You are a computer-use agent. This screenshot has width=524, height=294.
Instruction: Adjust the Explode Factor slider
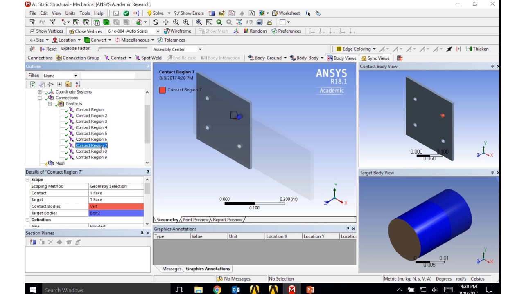click(x=123, y=49)
